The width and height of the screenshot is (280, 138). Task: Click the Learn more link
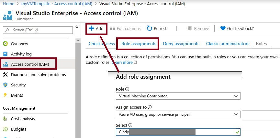pyautogui.click(x=122, y=63)
